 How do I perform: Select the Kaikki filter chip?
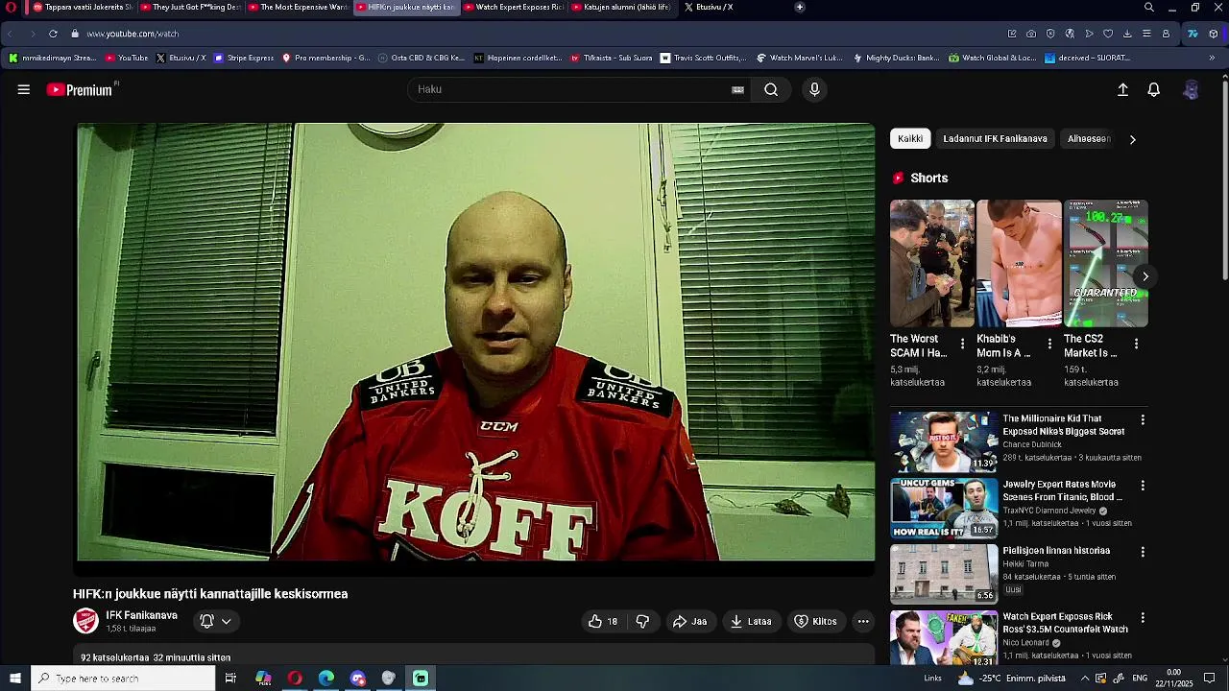click(910, 138)
